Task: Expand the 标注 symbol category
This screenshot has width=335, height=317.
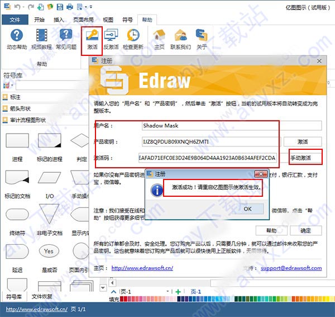Action: coord(45,97)
